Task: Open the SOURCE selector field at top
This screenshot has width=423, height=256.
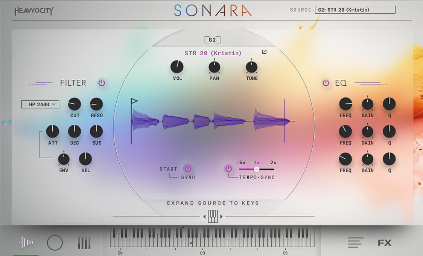Action: tap(355, 10)
